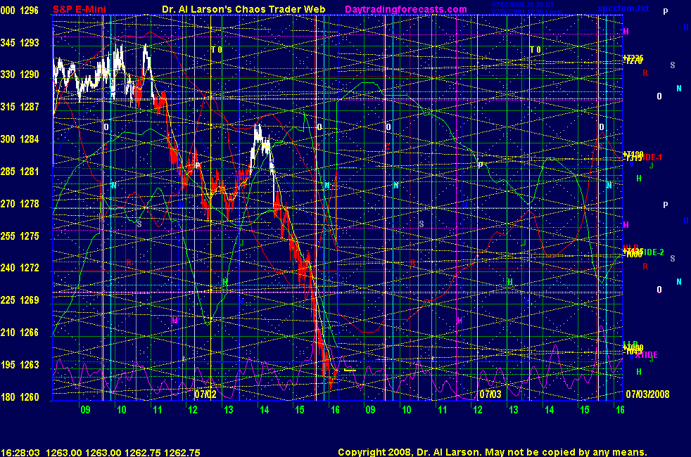This screenshot has width=691, height=457.
Task: Select y-axis label "180 1260"
Action: coord(20,397)
